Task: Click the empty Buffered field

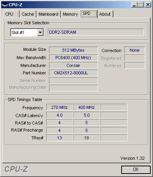Action: 135,65
